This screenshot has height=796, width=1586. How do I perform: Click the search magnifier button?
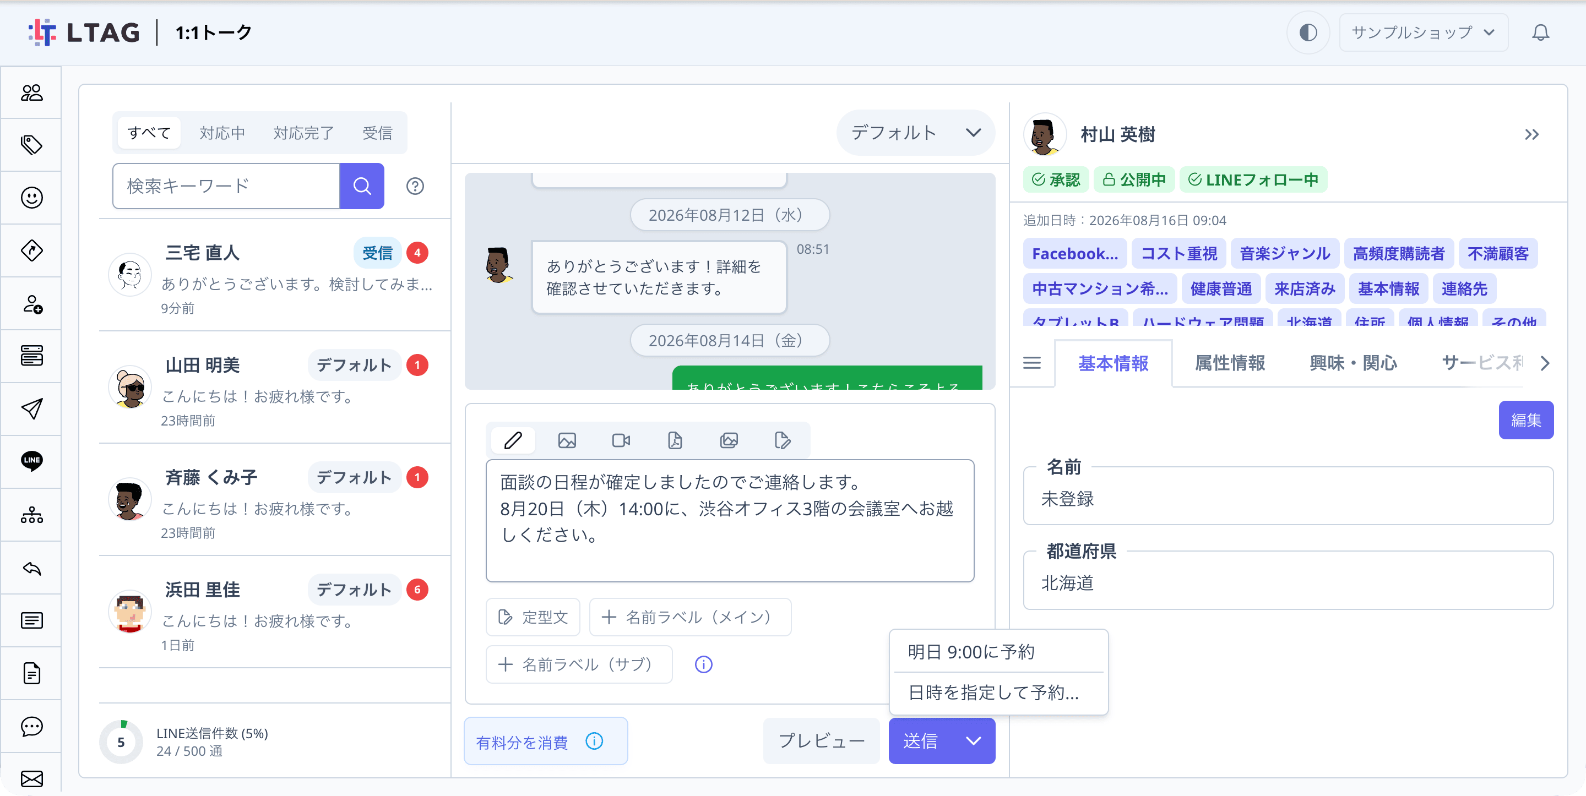point(362,186)
